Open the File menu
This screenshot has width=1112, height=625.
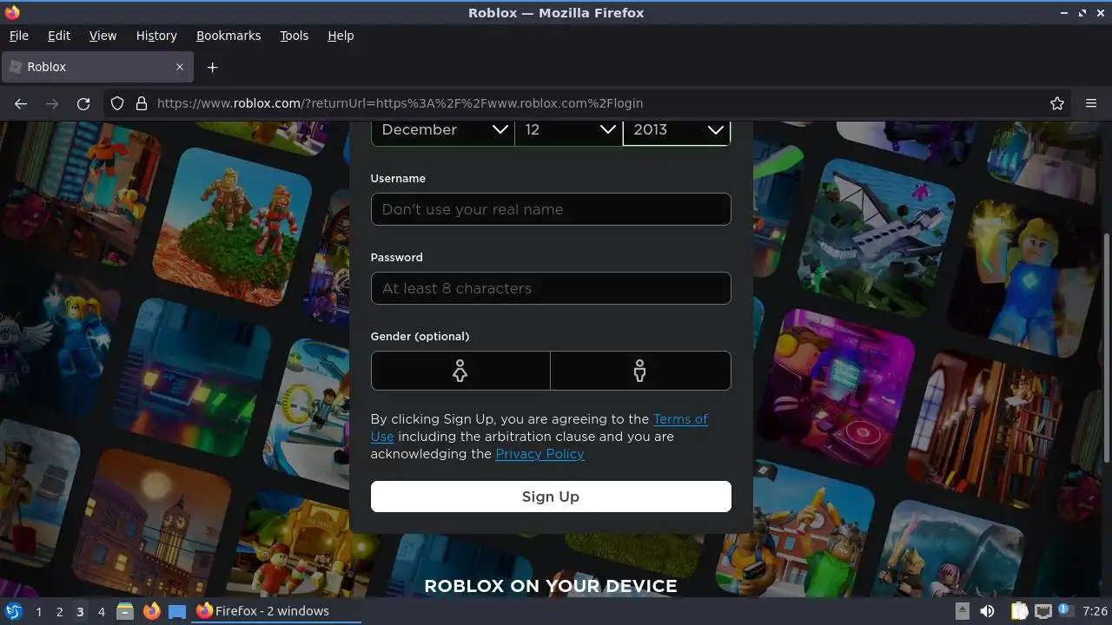click(18, 36)
